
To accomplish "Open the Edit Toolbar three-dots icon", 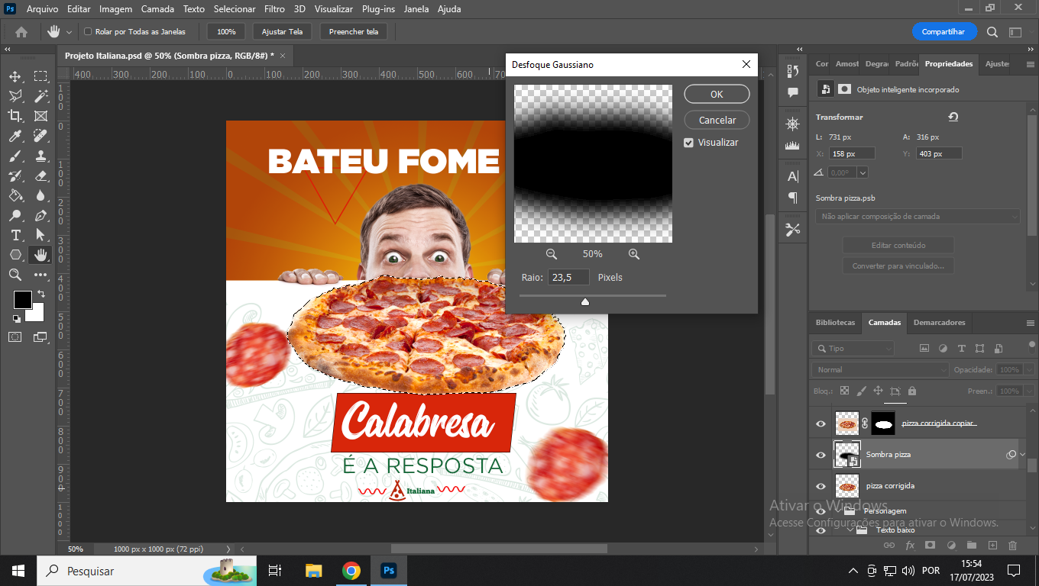I will tap(40, 275).
